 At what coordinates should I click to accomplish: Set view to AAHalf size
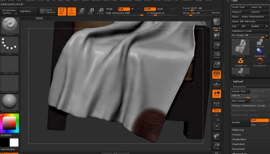tap(217, 65)
